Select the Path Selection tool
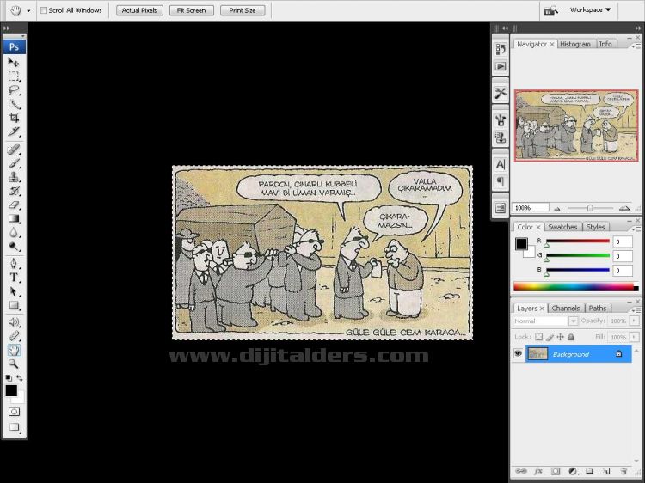Viewport: 645px width, 483px height. pyautogui.click(x=14, y=291)
